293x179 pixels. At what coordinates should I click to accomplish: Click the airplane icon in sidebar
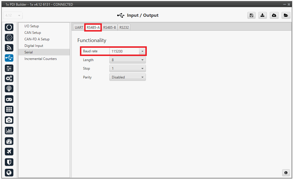coord(9,152)
